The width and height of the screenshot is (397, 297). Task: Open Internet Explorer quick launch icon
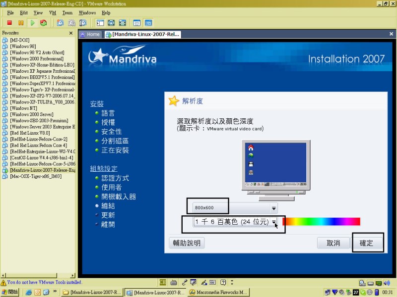click(x=29, y=293)
